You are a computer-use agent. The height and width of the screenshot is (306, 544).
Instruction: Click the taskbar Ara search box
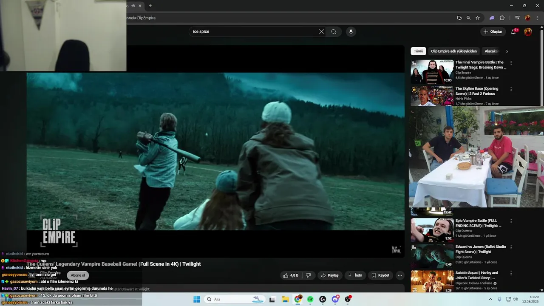point(235,299)
